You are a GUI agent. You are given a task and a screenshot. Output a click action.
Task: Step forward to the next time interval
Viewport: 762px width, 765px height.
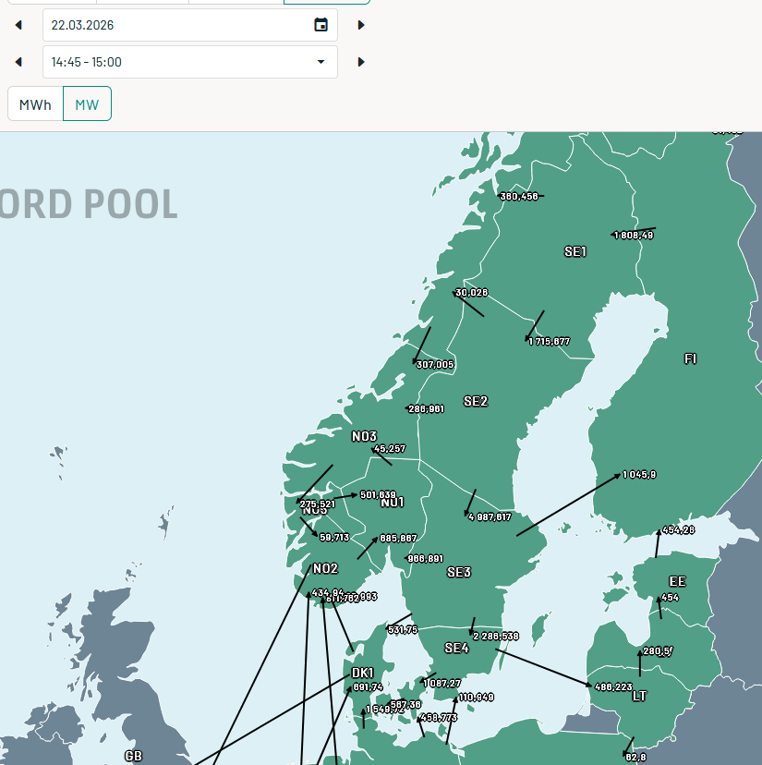[361, 62]
